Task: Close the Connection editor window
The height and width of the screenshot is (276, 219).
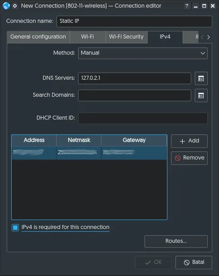Action: [x=213, y=6]
